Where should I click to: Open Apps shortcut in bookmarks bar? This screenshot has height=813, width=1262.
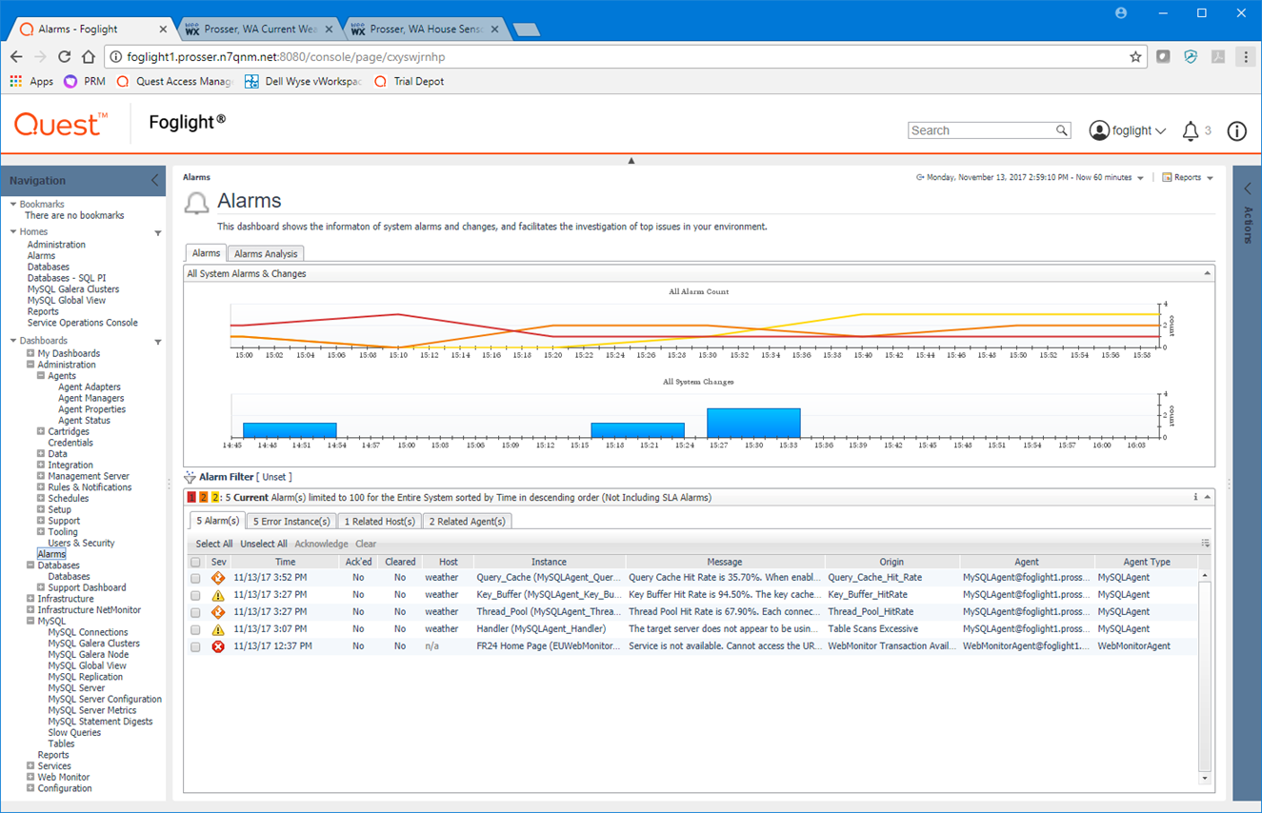pyautogui.click(x=31, y=82)
